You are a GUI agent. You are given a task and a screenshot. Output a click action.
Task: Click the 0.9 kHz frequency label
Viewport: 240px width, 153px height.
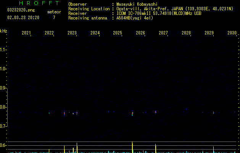[x=3, y=88]
